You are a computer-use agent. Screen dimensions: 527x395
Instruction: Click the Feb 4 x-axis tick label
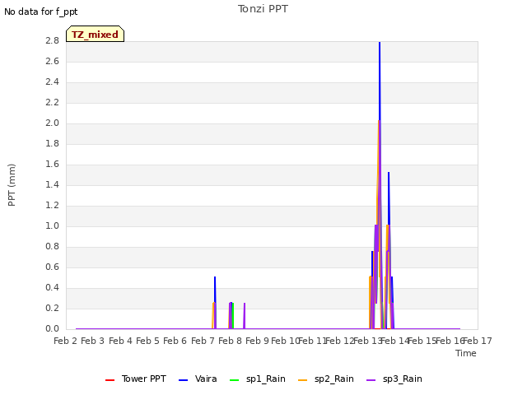120,341
